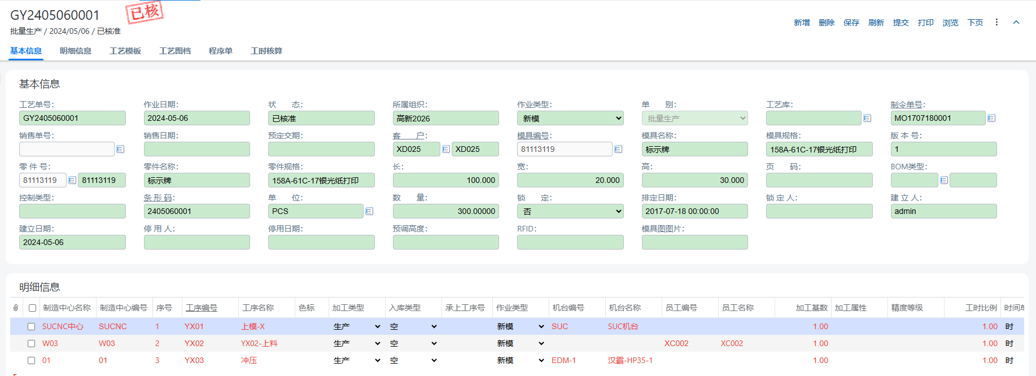Open 入库类型 dropdown in the YX03 row
1036x376 pixels.
coord(413,360)
